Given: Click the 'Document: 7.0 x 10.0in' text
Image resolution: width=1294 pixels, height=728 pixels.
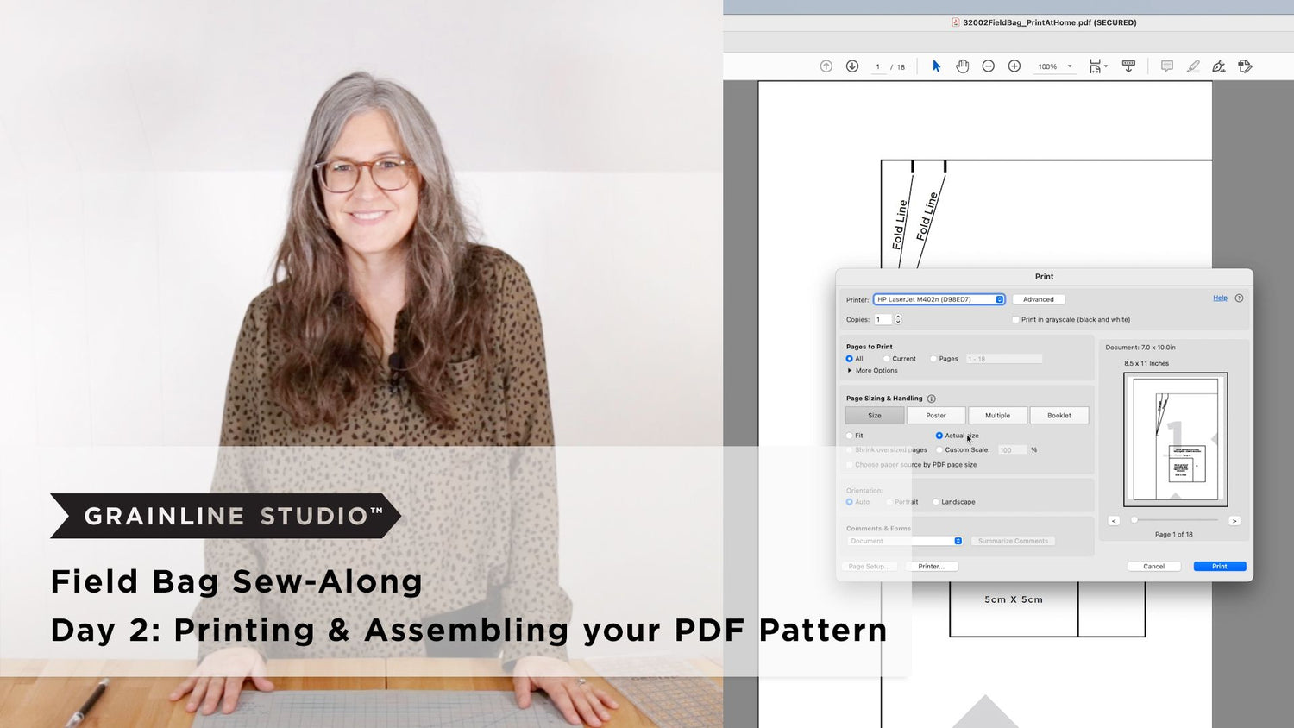Looking at the screenshot, I should pyautogui.click(x=1140, y=348).
